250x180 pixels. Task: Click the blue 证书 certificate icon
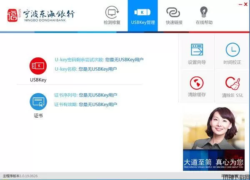click(38, 101)
